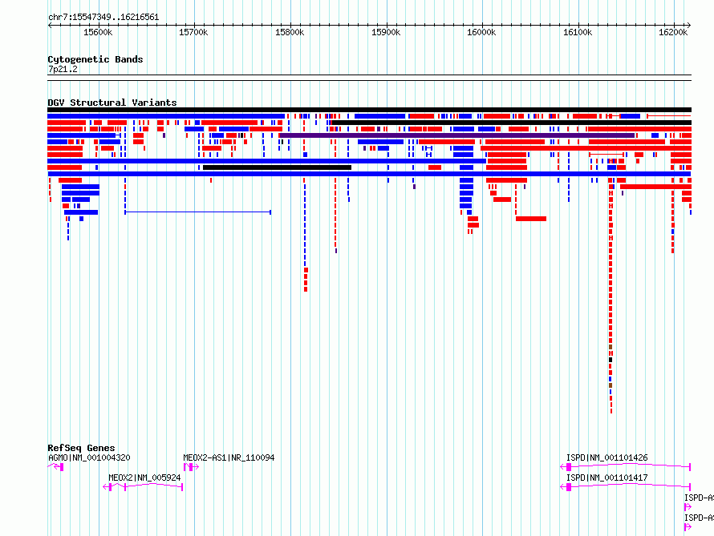Select the ISPD NM_001101417 gene model line
This screenshot has height=536, width=714.
625,486
